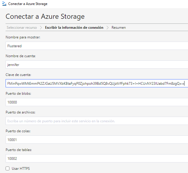Enable the Usar HTTPS checkbox
This screenshot has height=173, width=188.
tap(8, 169)
